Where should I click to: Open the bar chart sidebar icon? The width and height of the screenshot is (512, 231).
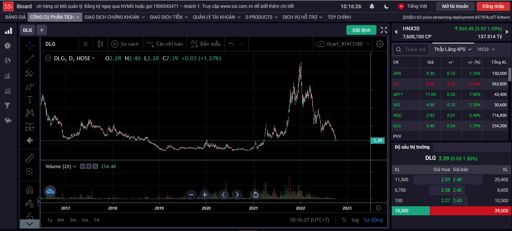click(8, 31)
